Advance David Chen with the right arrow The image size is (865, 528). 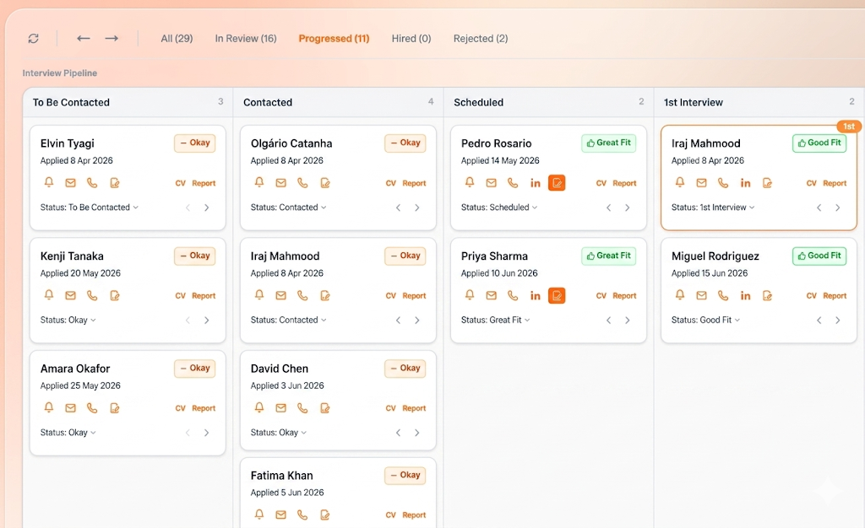pyautogui.click(x=417, y=433)
